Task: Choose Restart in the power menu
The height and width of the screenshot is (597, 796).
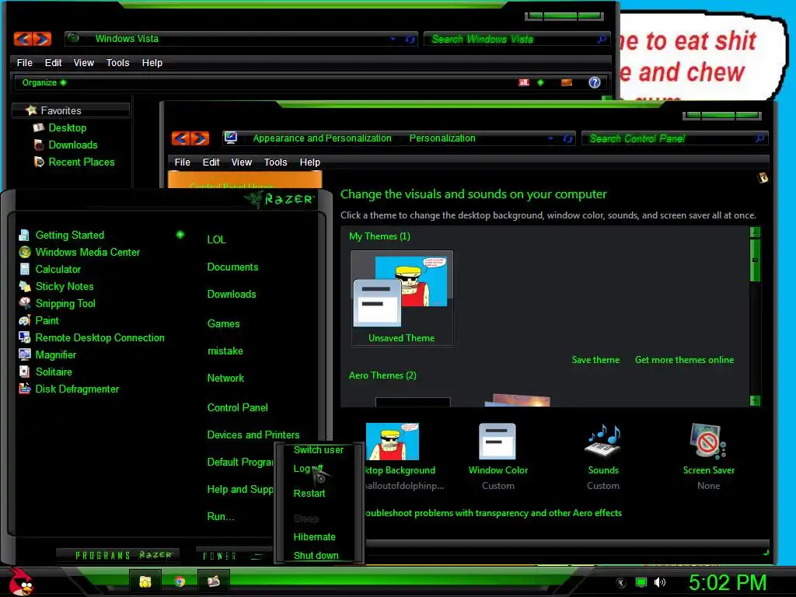Action: 309,494
